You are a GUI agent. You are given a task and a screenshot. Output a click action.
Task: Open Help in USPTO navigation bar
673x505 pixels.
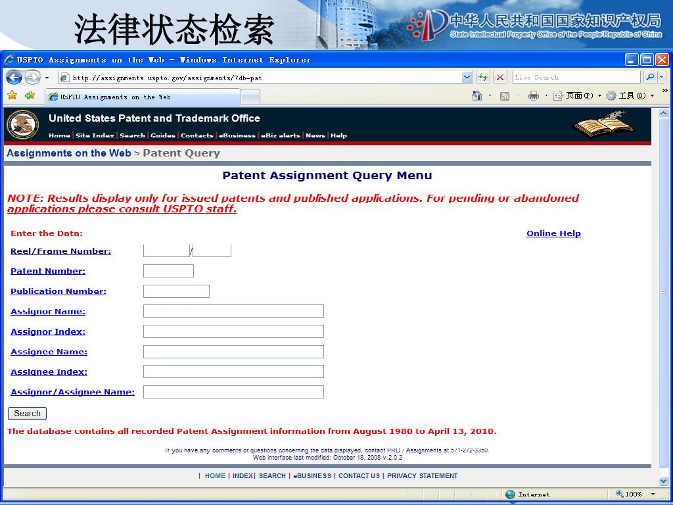338,135
